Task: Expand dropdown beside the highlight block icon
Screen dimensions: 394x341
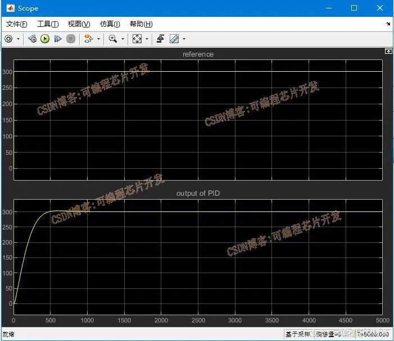Action: point(98,39)
